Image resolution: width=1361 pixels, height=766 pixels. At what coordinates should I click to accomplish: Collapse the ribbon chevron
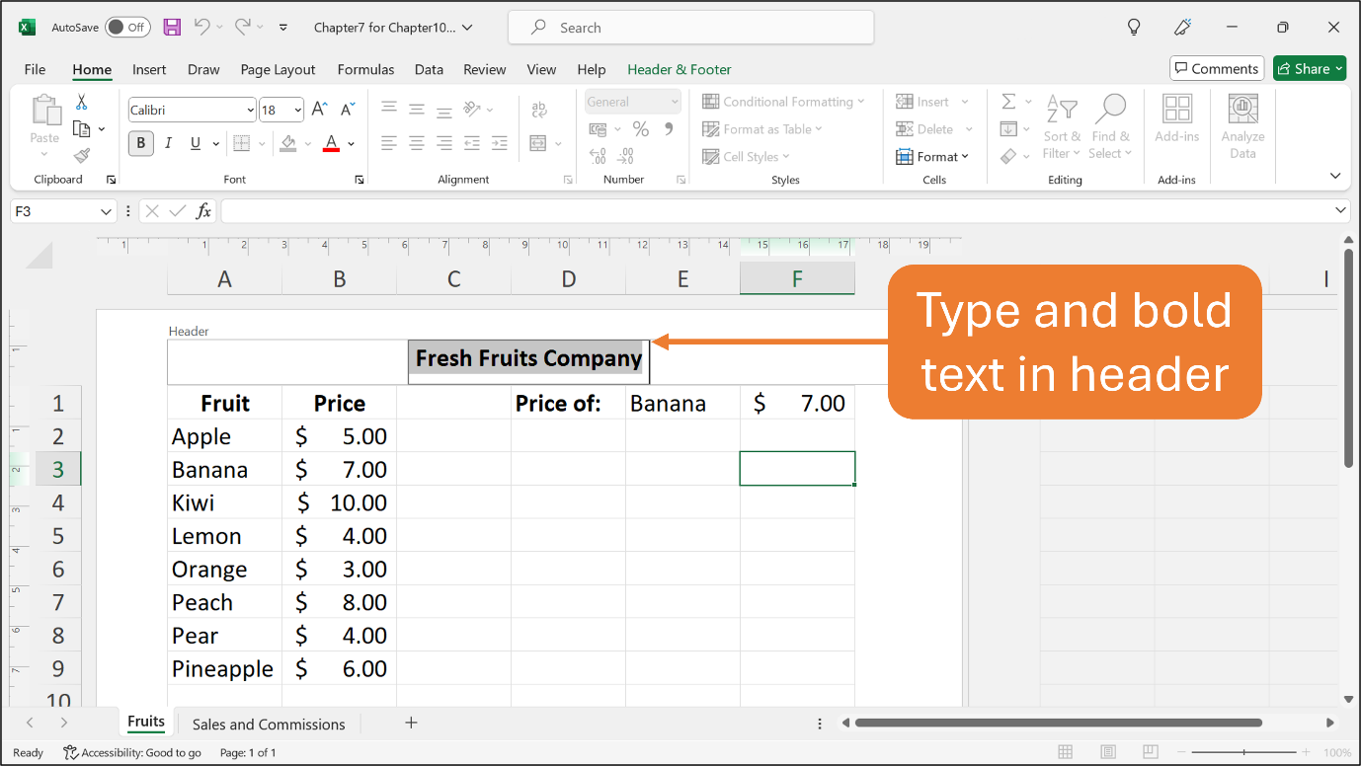point(1335,176)
